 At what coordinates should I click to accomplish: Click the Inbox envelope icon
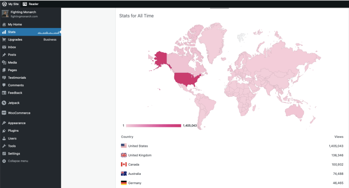coord(4,47)
